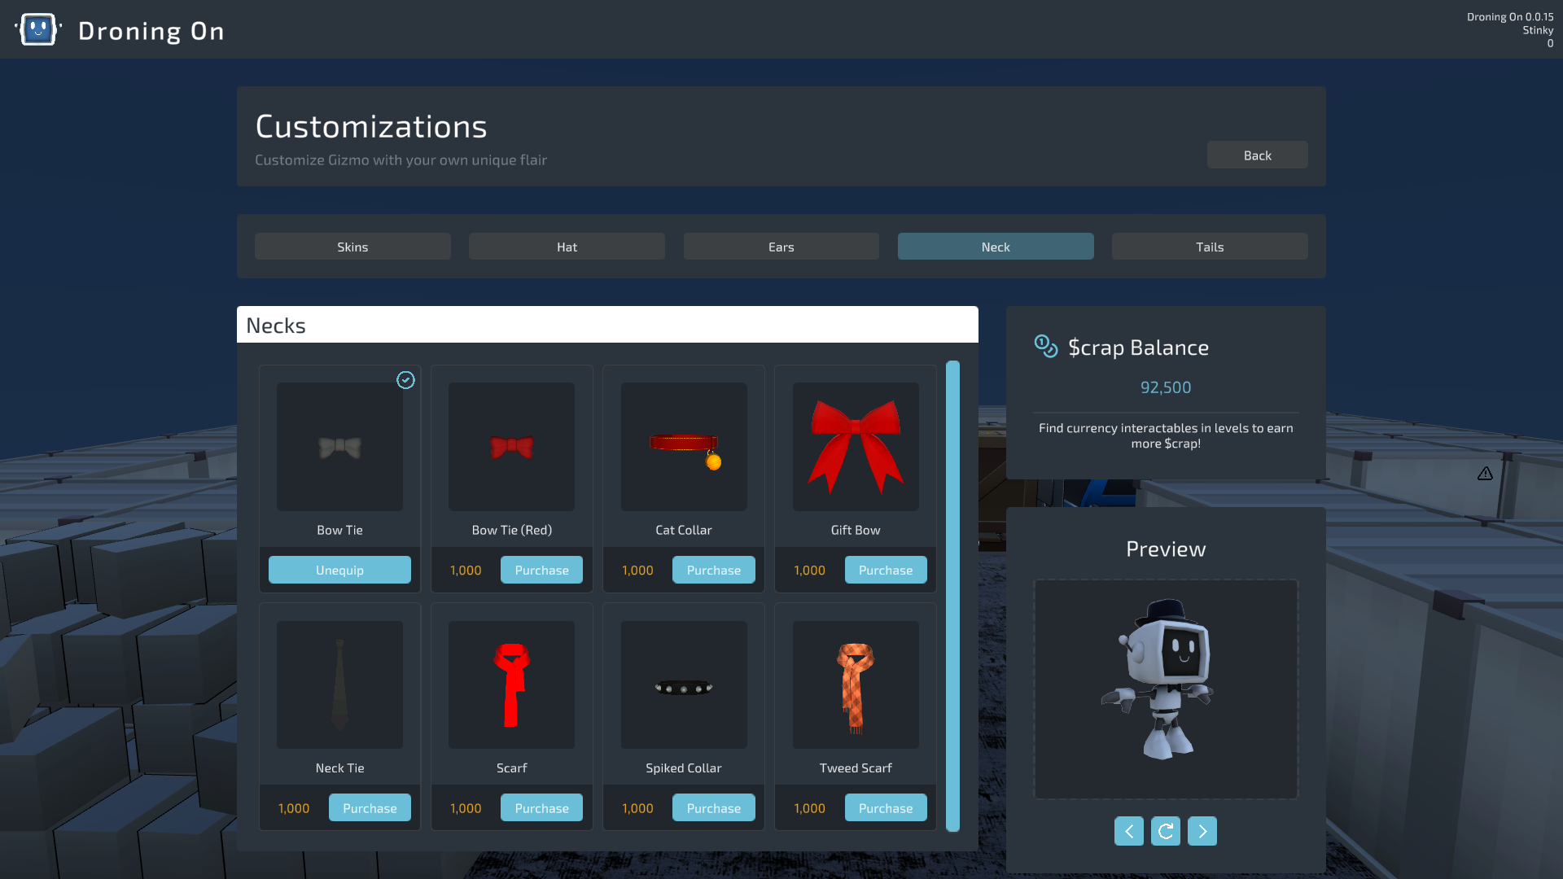Select the Tails category
Image resolution: width=1563 pixels, height=879 pixels.
(x=1209, y=246)
